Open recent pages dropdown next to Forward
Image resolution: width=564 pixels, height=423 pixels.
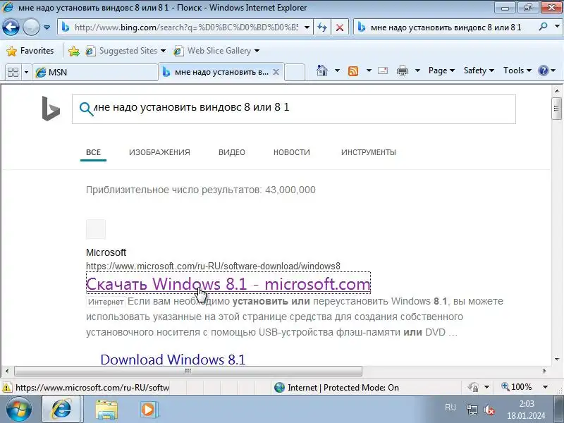coord(47,27)
